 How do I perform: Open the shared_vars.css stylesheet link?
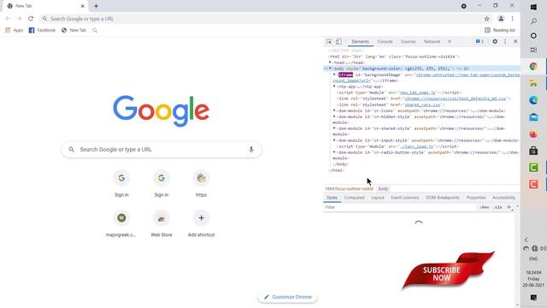point(422,104)
